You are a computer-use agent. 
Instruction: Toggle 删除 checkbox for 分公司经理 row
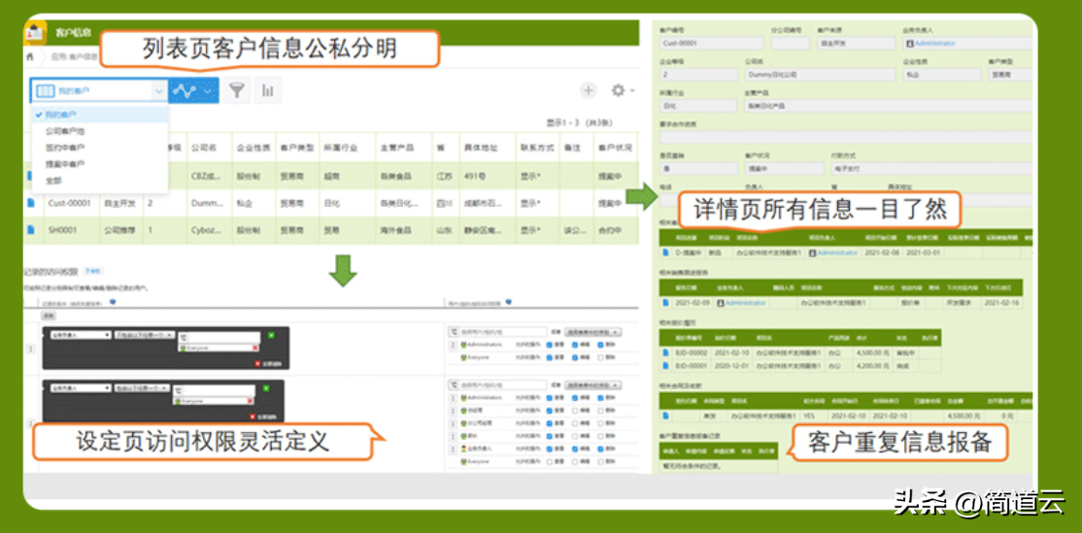click(600, 423)
